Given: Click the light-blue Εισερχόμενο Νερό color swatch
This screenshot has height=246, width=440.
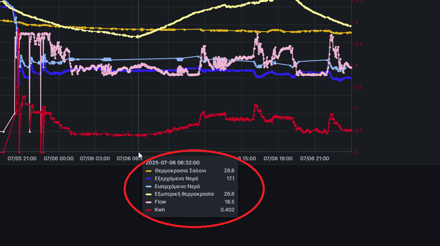Looking at the screenshot, I should tap(149, 186).
